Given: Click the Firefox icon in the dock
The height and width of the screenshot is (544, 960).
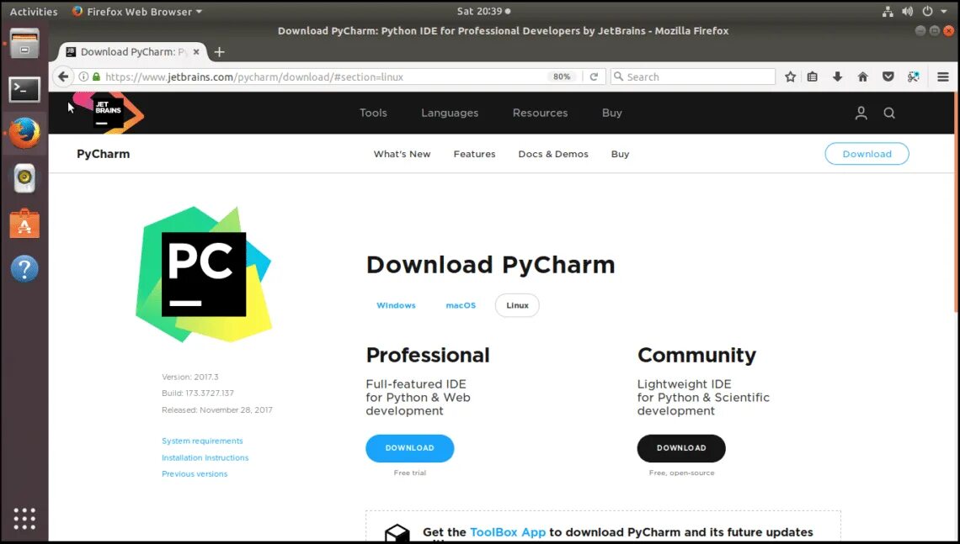Looking at the screenshot, I should (24, 133).
